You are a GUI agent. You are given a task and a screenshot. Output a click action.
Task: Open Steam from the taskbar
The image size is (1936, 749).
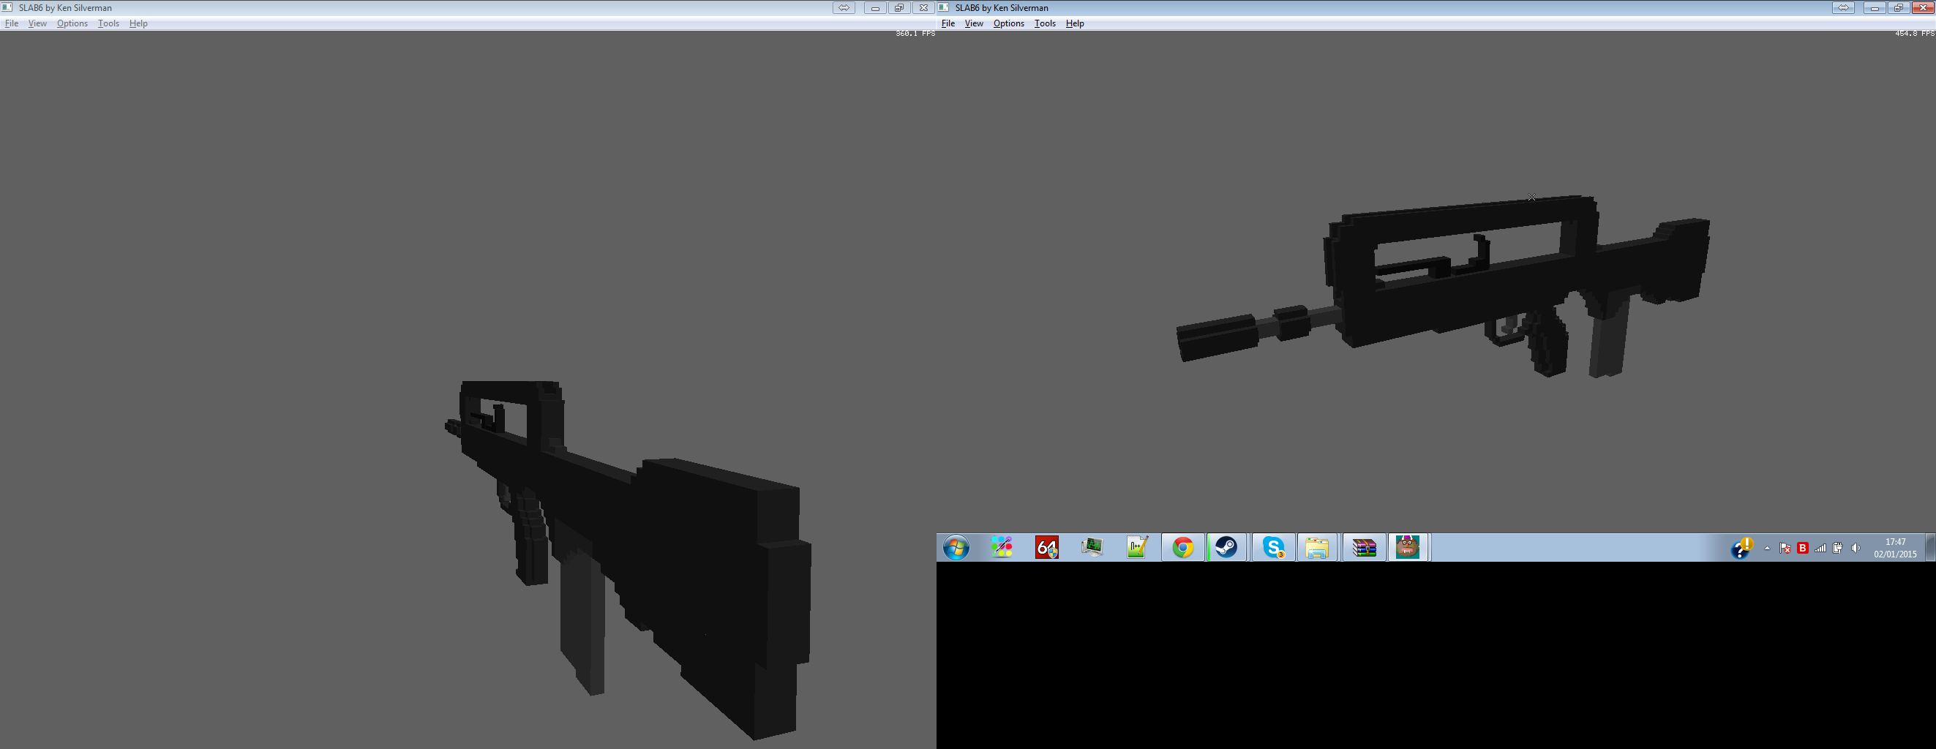pyautogui.click(x=1228, y=548)
